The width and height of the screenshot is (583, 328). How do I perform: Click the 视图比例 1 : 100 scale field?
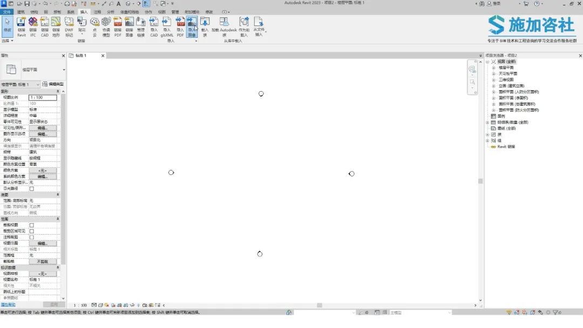(x=43, y=98)
